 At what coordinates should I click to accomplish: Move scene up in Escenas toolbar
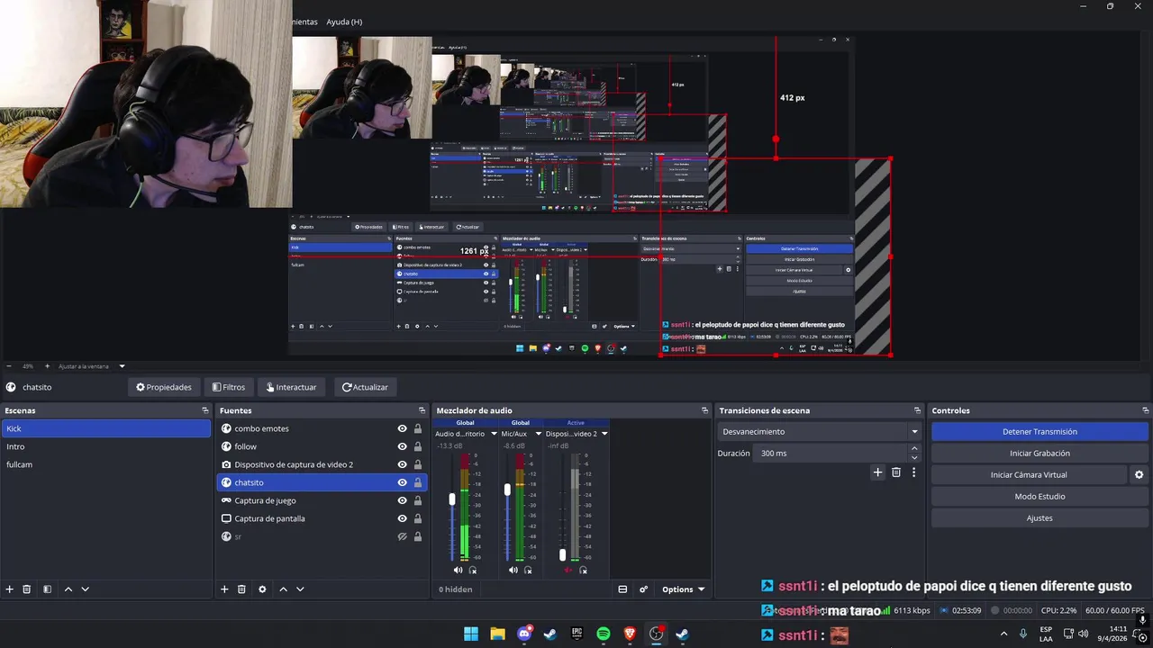point(68,589)
